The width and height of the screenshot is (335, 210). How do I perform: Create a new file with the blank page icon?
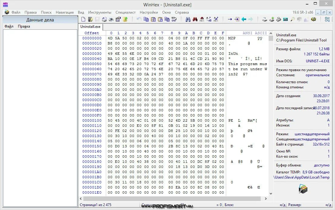[x=84, y=19]
